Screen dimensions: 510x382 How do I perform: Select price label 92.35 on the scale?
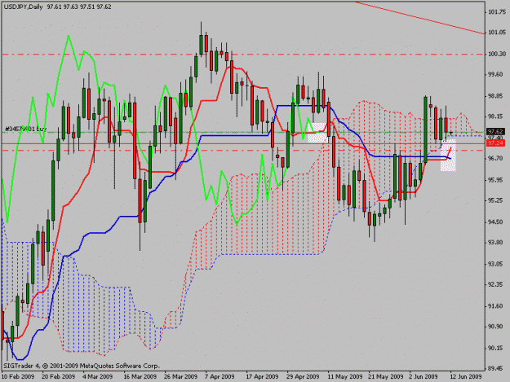pos(497,284)
